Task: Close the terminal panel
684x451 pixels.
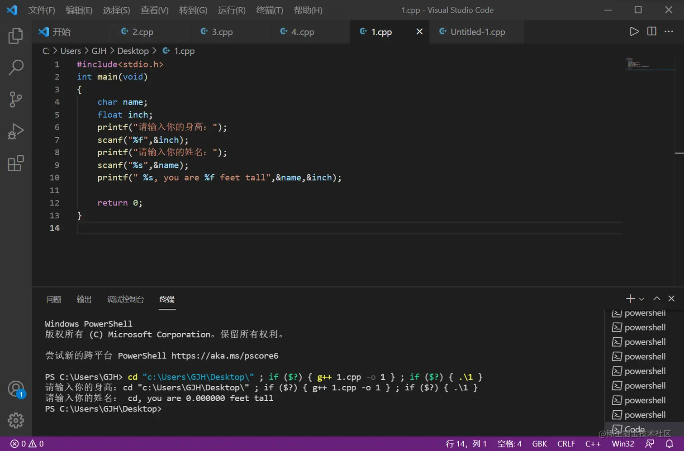Action: 671,298
